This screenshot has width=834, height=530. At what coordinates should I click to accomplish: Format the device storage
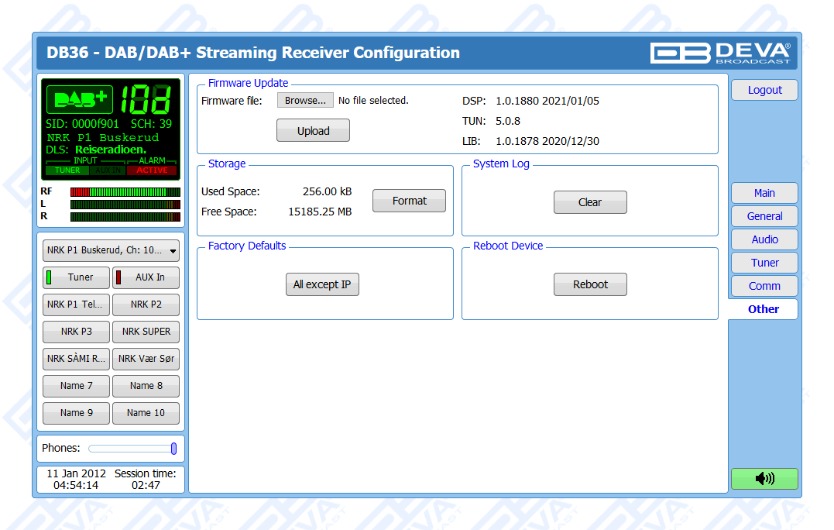[409, 201]
